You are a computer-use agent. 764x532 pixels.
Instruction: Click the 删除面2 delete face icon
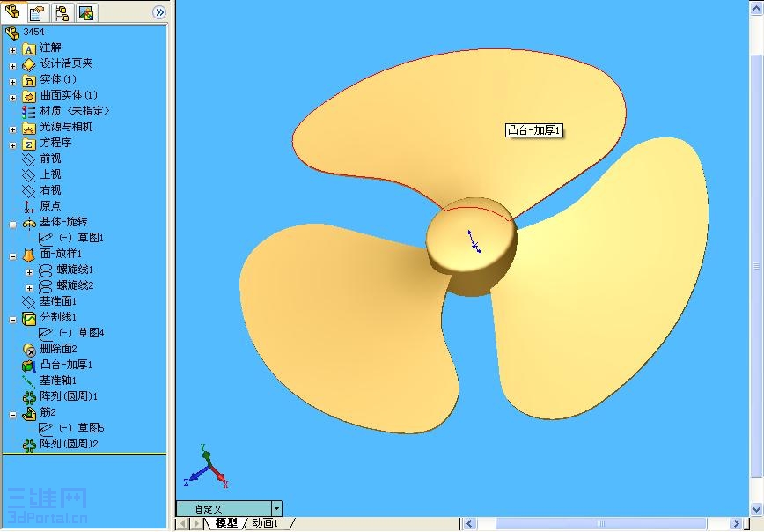click(x=29, y=350)
